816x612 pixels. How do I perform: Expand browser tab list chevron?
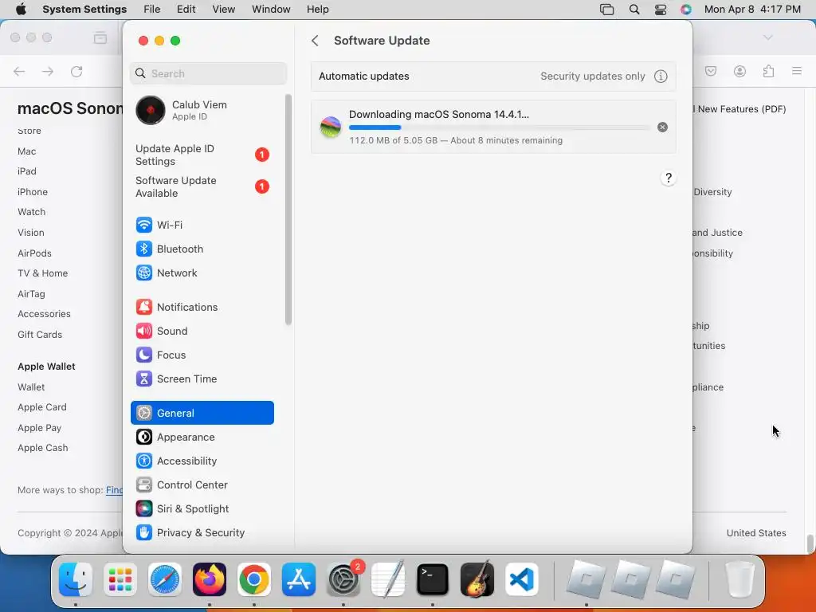pyautogui.click(x=767, y=37)
